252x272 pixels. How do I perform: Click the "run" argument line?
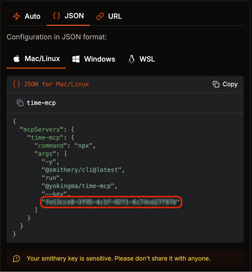52,178
